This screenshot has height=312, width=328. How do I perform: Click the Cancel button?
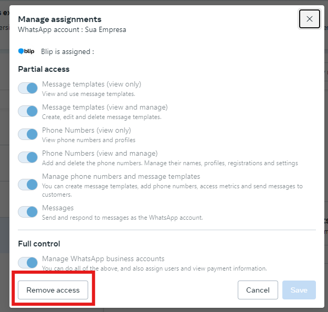point(258,290)
